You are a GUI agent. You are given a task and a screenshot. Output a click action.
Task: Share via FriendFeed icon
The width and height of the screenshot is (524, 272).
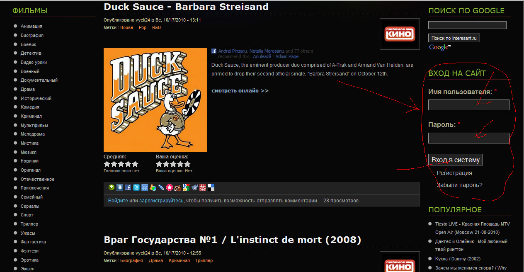pyautogui.click(x=145, y=187)
